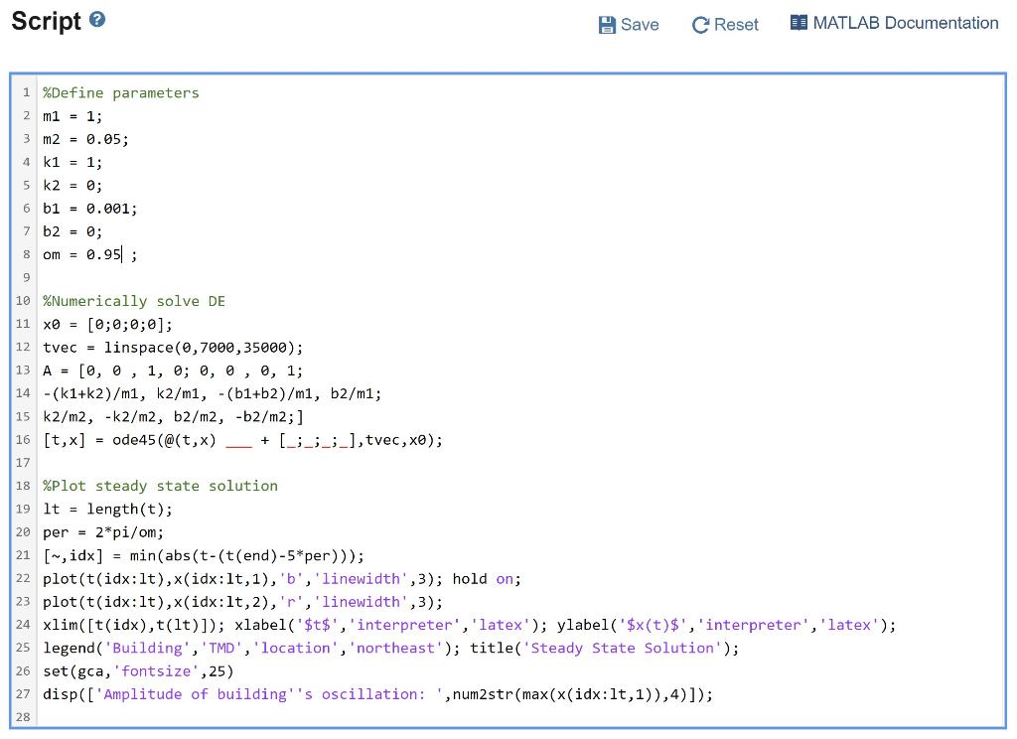Click the %Define parameters comment
This screenshot has width=1017, height=739.
click(120, 92)
